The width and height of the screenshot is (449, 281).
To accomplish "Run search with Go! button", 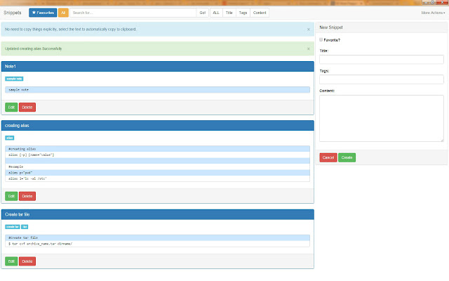I will (203, 13).
